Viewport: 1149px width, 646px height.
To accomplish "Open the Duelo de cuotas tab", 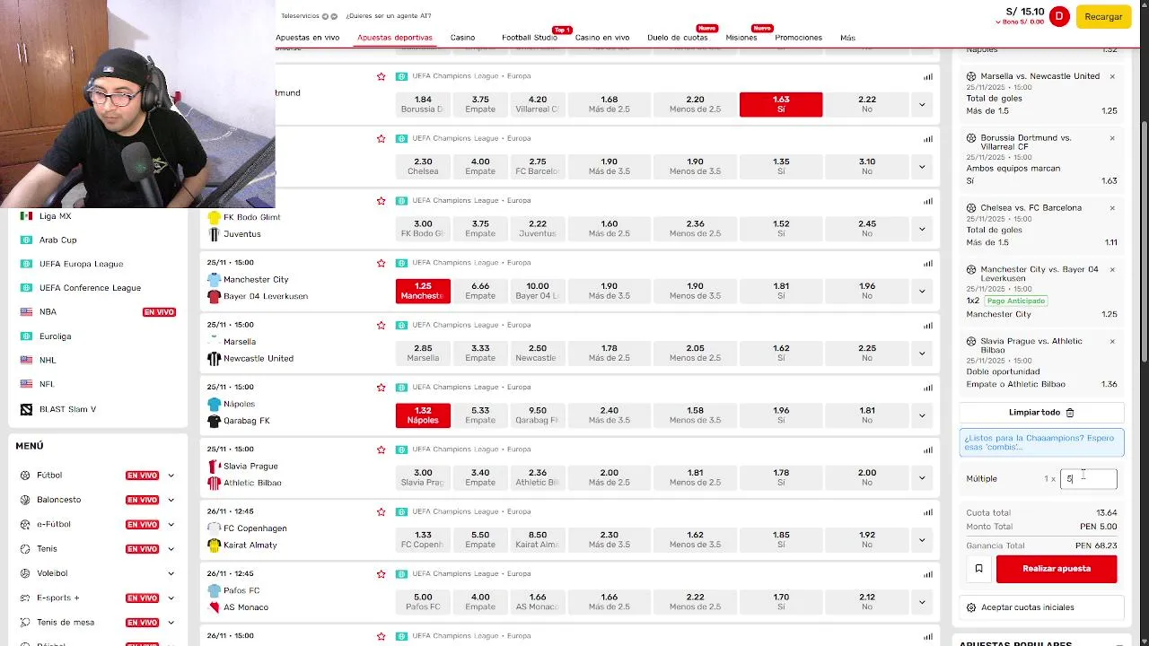I will click(678, 38).
